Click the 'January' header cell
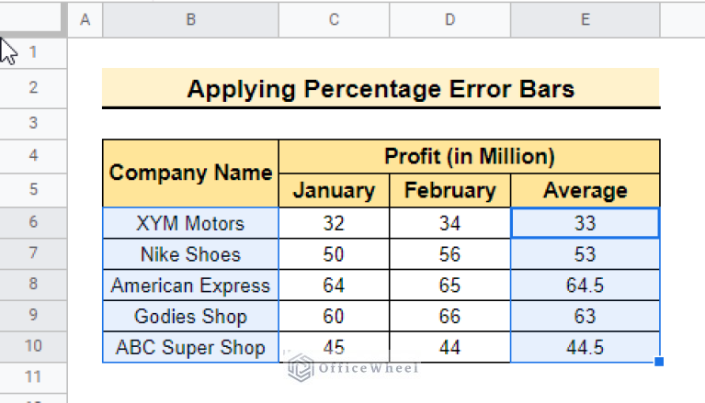The image size is (705, 403). coord(334,191)
